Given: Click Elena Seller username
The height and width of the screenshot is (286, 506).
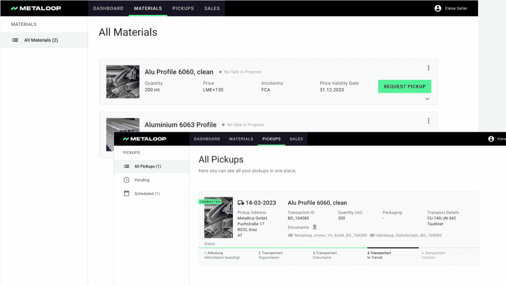Looking at the screenshot, I should (456, 8).
